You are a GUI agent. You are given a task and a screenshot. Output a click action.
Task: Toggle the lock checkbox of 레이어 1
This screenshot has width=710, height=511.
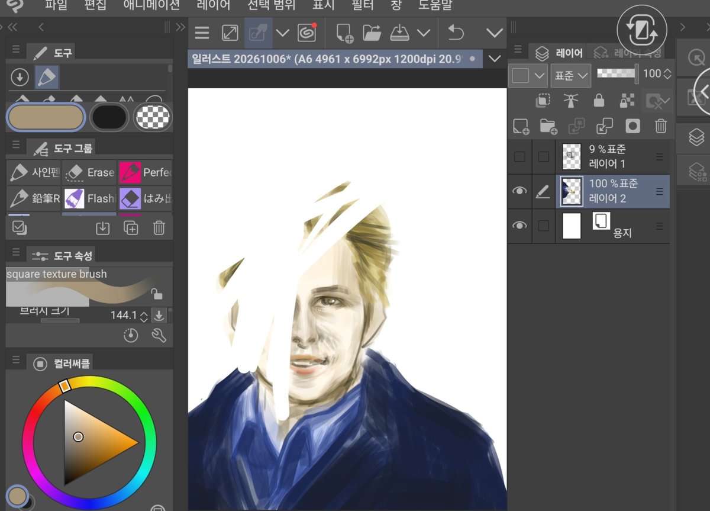pyautogui.click(x=543, y=157)
